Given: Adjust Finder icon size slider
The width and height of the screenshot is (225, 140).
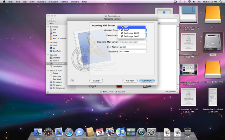Looking at the screenshot, I should click(x=169, y=92).
